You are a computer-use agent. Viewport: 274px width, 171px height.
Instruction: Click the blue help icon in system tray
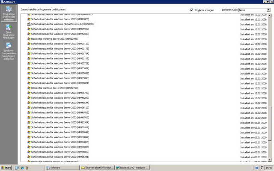point(256,168)
